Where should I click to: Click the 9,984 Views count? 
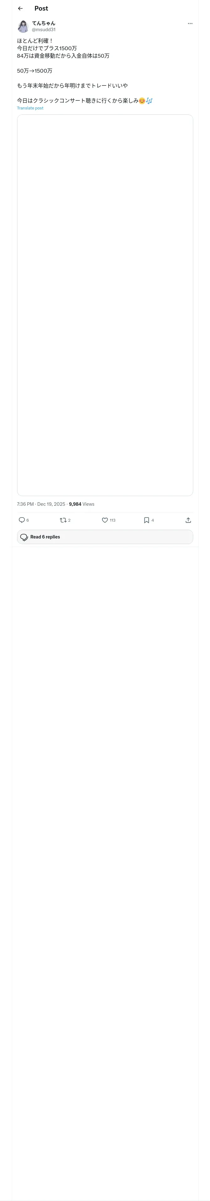coord(82,504)
